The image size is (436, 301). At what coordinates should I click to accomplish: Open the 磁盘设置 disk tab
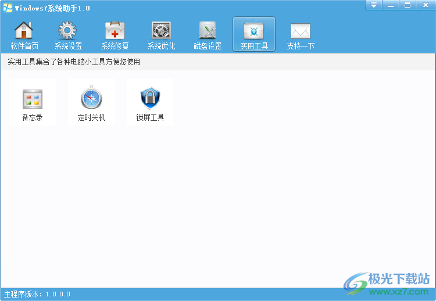[x=208, y=35]
